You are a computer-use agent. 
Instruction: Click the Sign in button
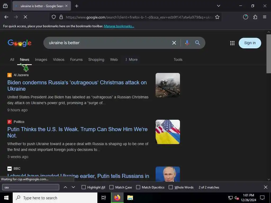(250, 43)
